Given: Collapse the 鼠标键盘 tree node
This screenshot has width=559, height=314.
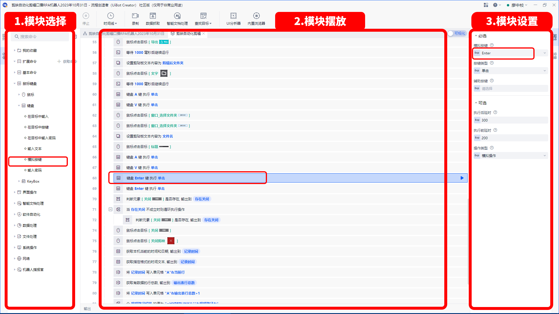Looking at the screenshot, I should click(x=15, y=83).
